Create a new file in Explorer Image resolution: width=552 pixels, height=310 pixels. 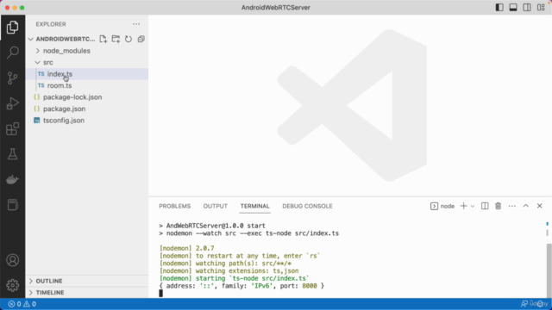(x=103, y=39)
